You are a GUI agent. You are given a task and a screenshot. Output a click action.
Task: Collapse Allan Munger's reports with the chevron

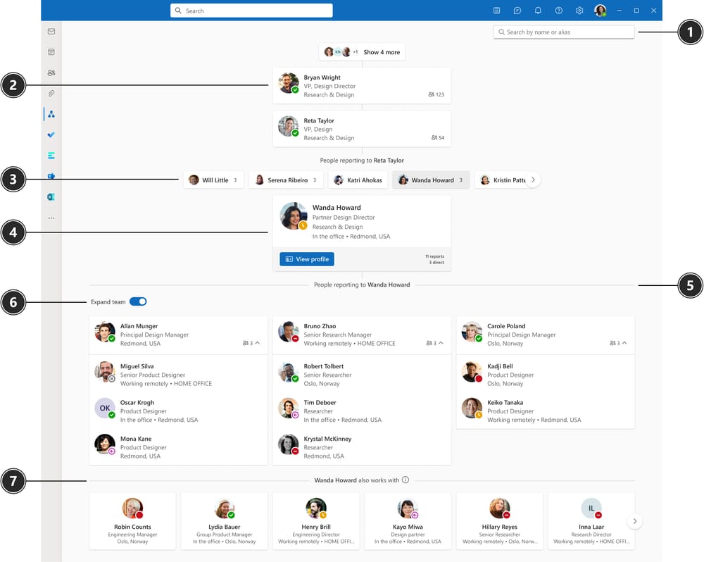coord(256,343)
